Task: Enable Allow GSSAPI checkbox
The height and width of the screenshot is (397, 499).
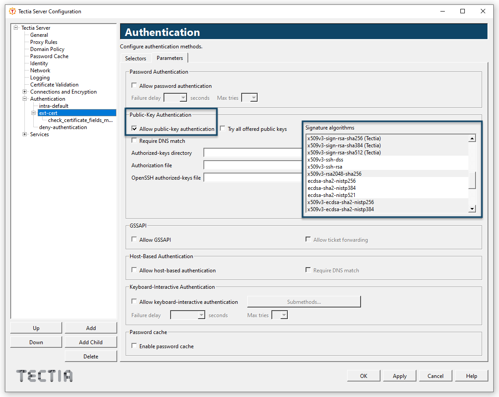Action: 134,240
